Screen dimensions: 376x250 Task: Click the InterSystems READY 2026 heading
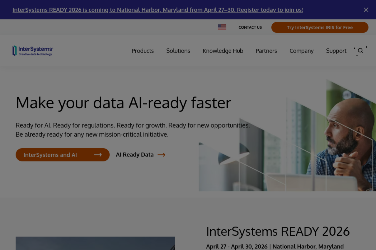(x=278, y=231)
